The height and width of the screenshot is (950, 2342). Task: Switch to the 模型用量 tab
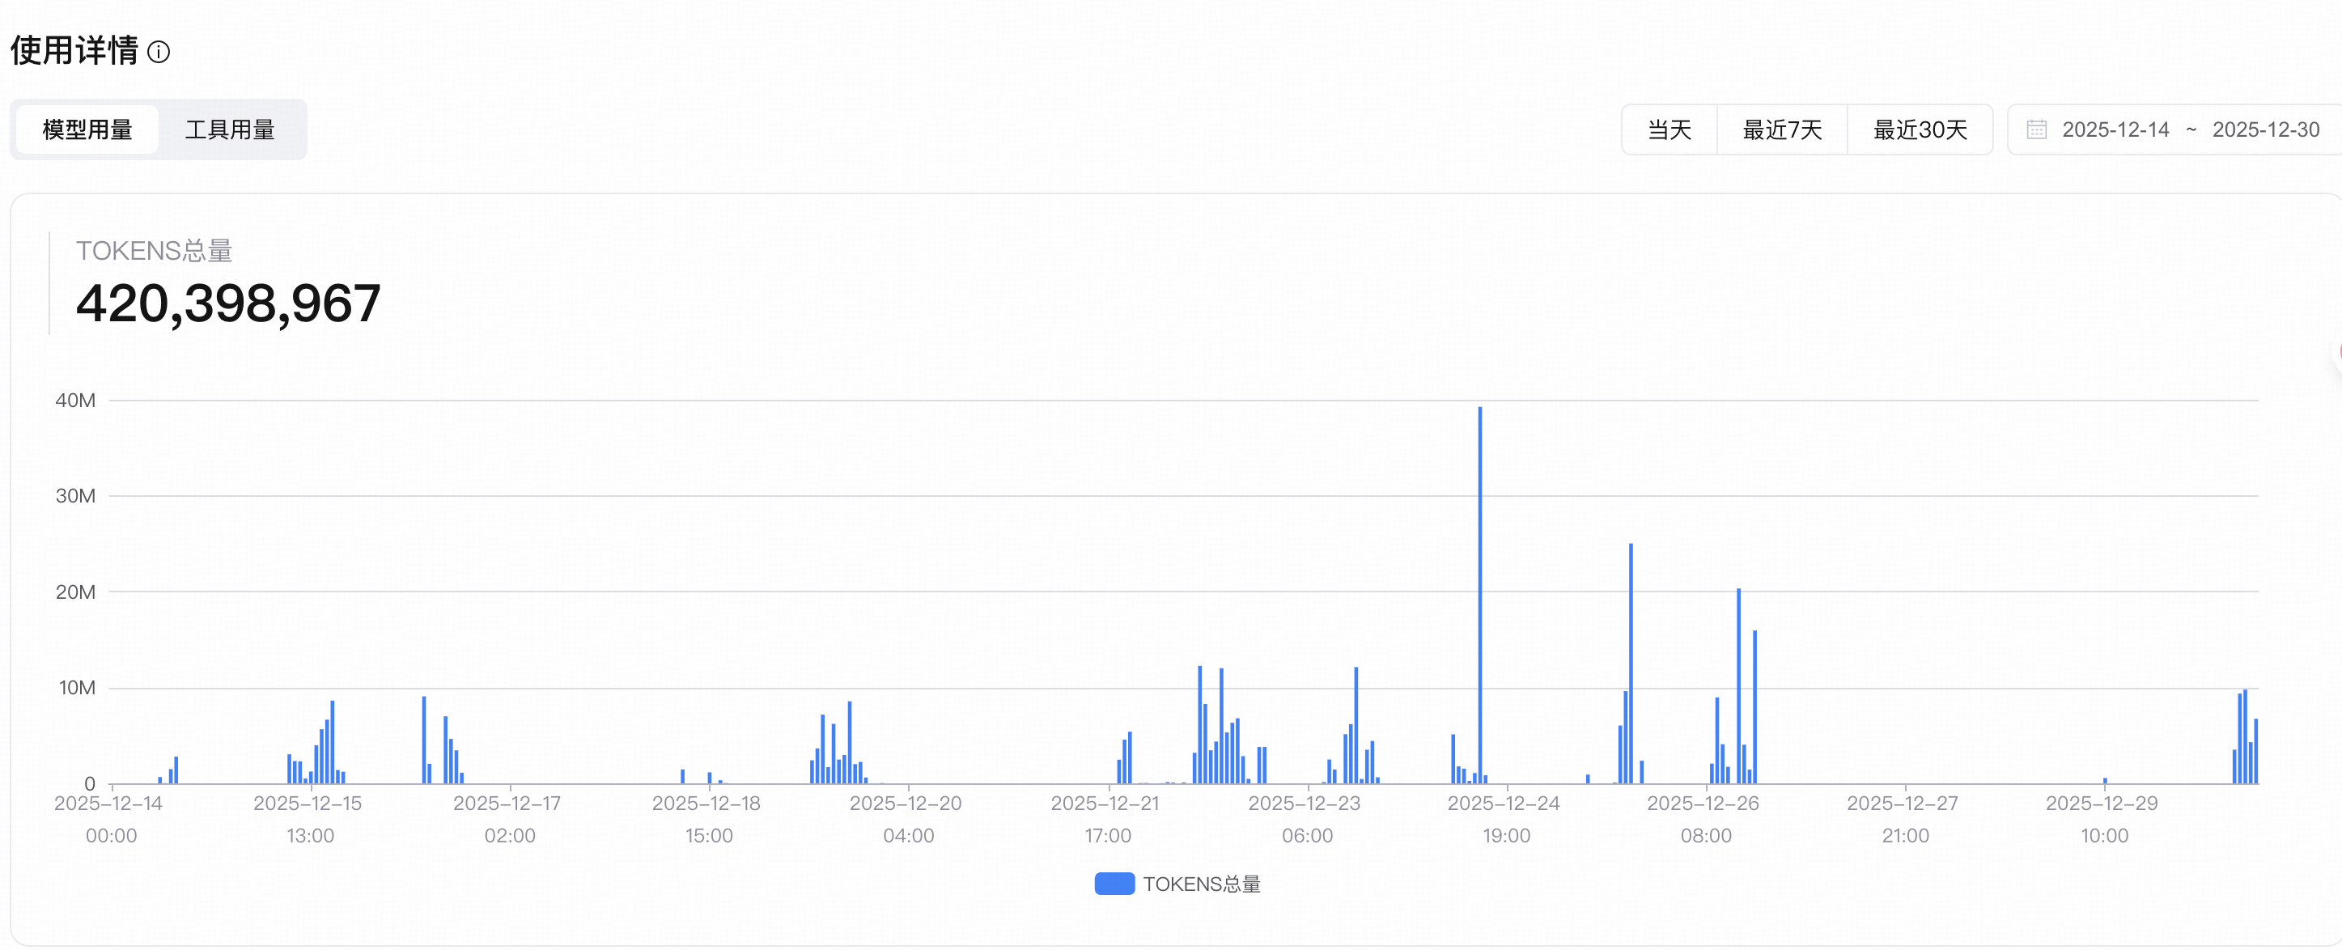pyautogui.click(x=87, y=129)
